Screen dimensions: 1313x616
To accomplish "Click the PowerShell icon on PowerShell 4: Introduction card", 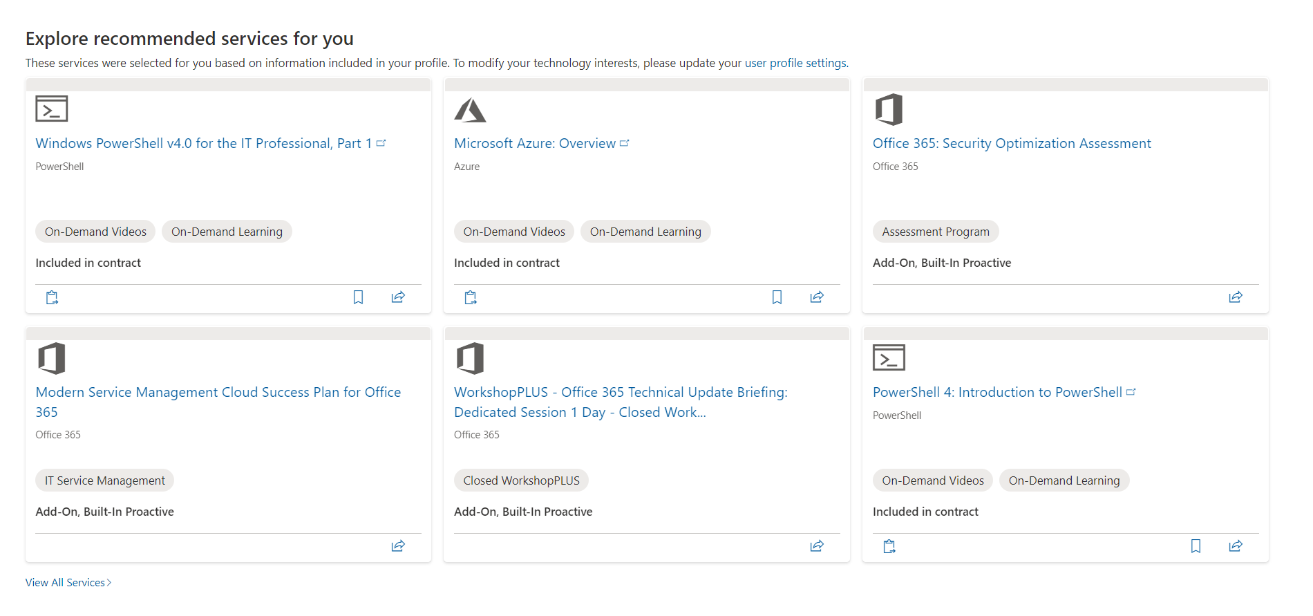I will click(x=889, y=357).
